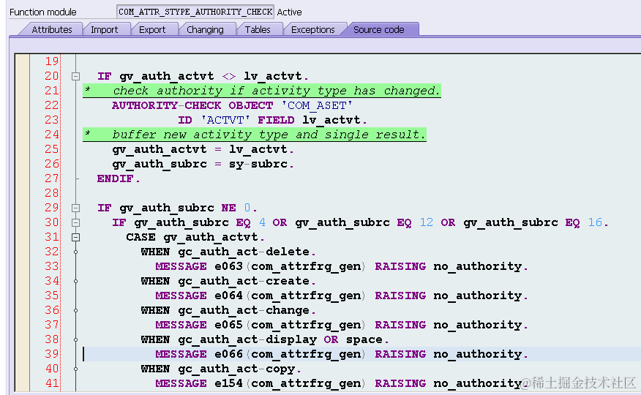Click message 'e154' on line 41
The image size is (641, 395).
tap(229, 383)
